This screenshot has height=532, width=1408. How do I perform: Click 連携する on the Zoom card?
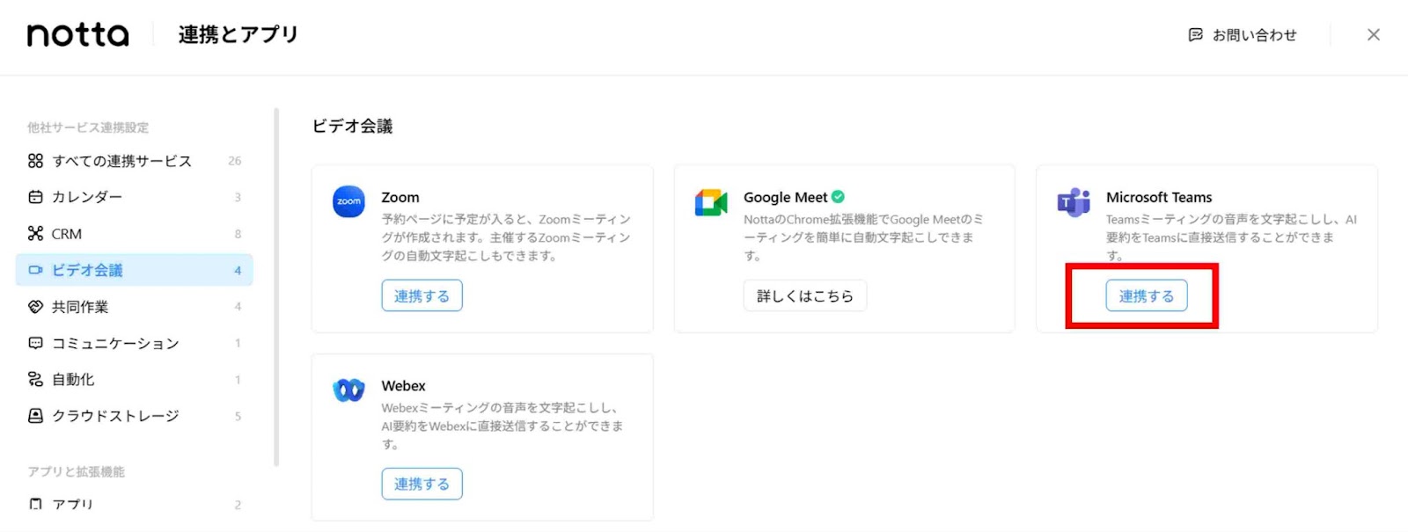pyautogui.click(x=422, y=295)
